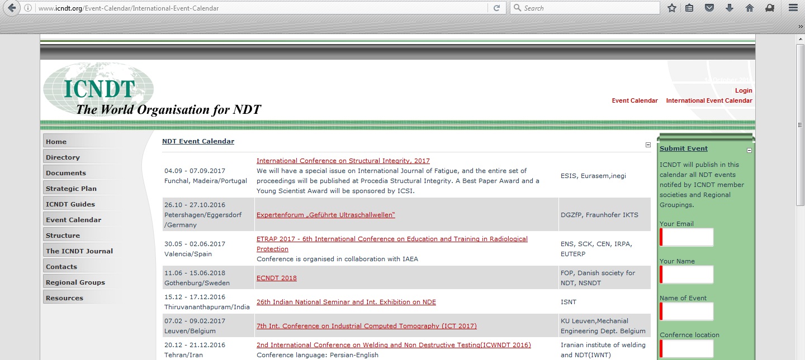Click the browser Search box

[585, 8]
